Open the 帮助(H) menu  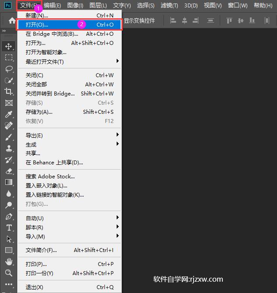[263, 6]
